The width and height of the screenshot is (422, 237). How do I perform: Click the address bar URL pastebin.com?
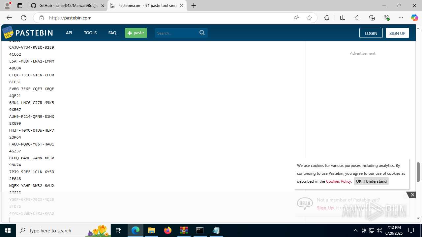click(70, 18)
